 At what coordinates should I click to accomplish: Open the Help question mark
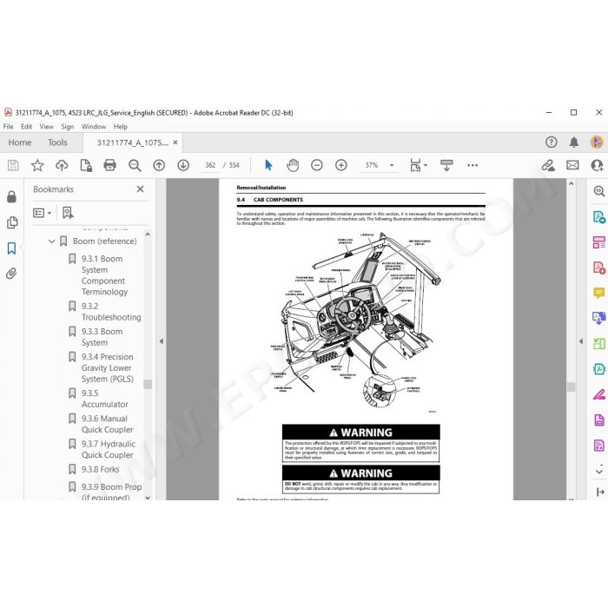[551, 142]
